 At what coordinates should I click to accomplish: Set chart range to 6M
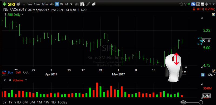pos(25,102)
